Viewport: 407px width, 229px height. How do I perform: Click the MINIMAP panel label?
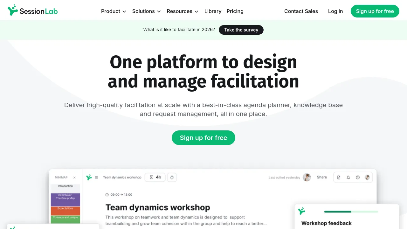pyautogui.click(x=61, y=177)
